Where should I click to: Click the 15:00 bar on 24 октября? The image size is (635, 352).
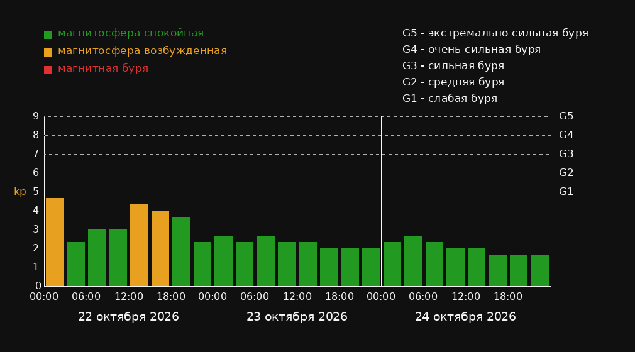497,270
